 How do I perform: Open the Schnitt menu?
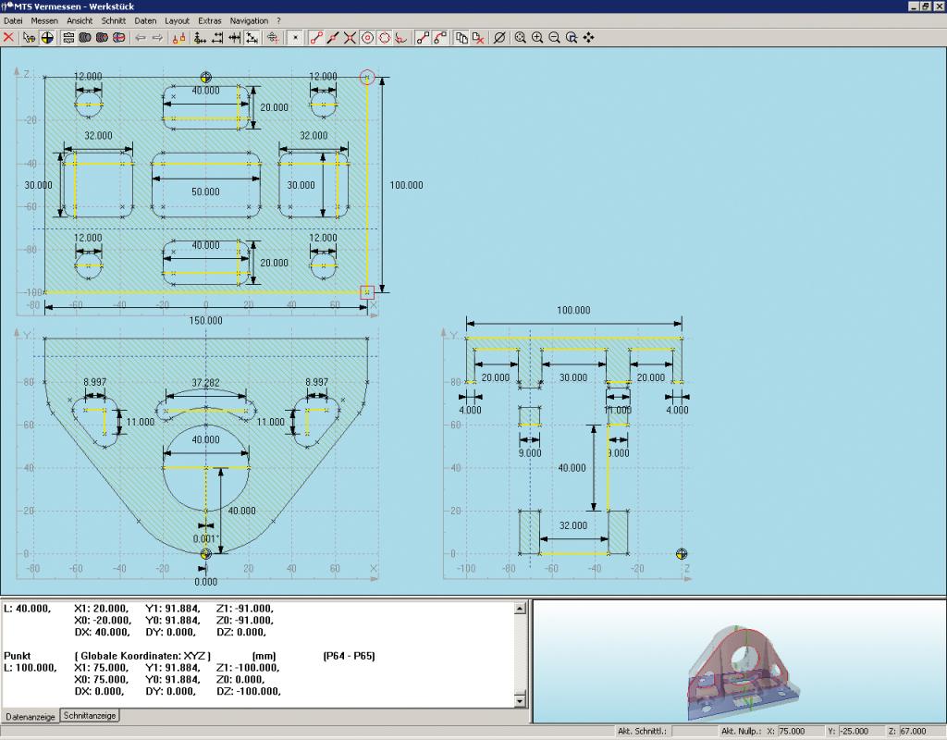pos(114,20)
